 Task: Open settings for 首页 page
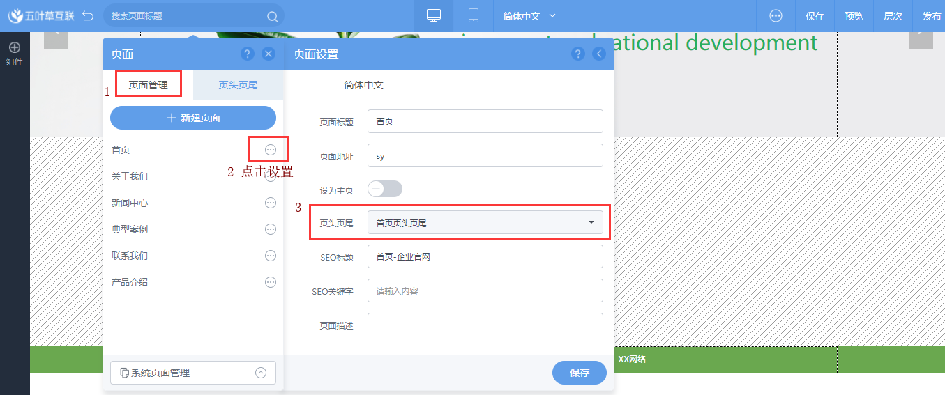(271, 150)
